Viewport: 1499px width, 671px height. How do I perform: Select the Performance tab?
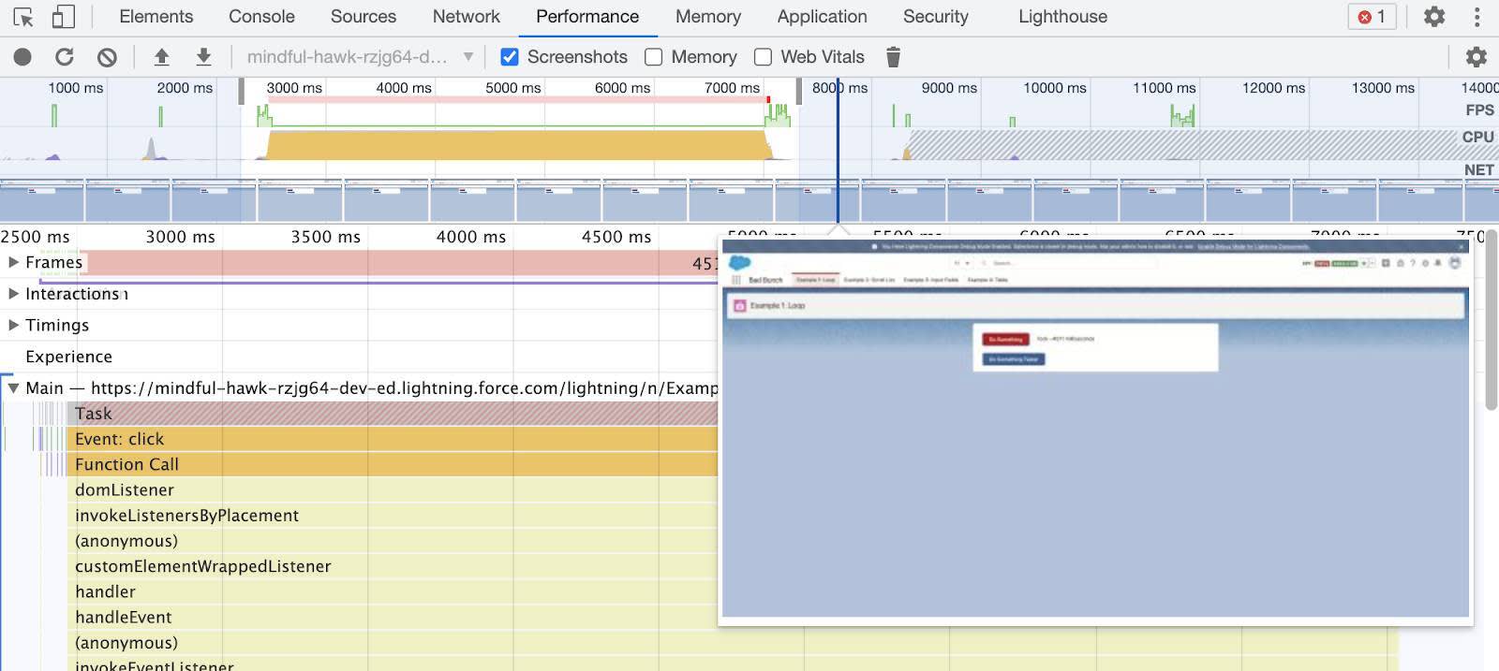pyautogui.click(x=587, y=17)
